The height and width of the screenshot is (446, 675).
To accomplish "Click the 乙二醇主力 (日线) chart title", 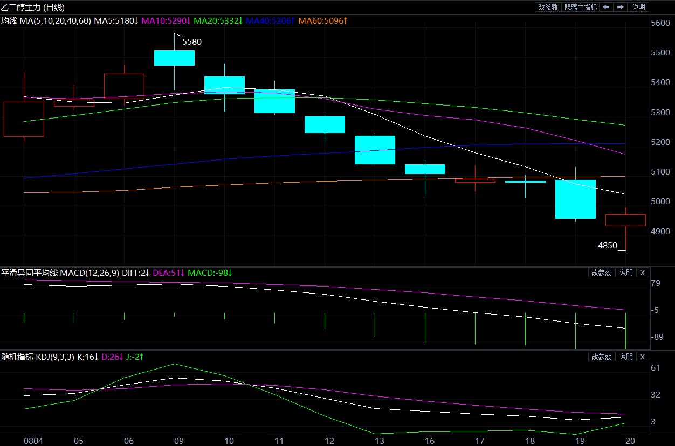I will 32,8.
